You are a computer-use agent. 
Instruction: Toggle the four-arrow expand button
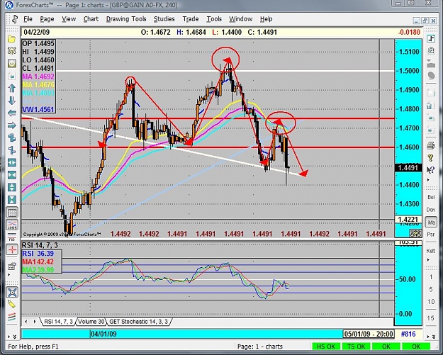coord(12,292)
